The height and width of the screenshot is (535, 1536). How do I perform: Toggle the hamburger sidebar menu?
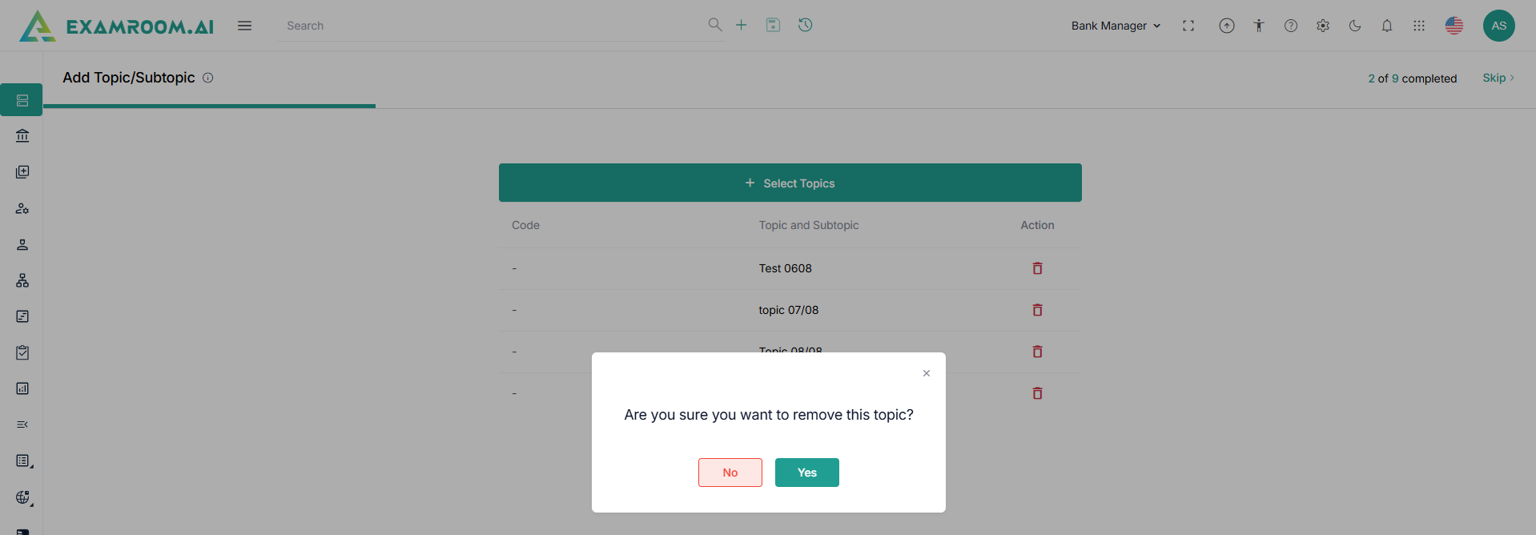pyautogui.click(x=245, y=26)
